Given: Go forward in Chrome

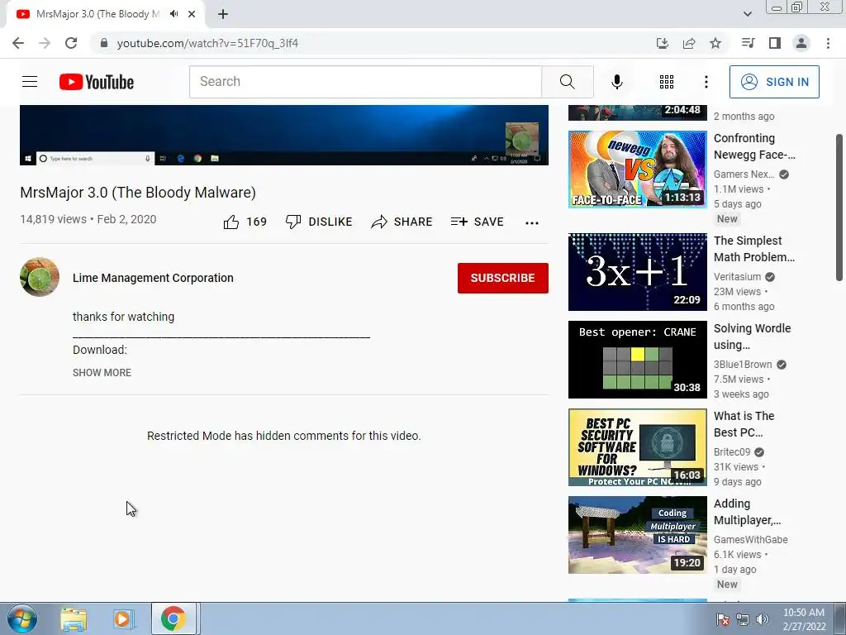Looking at the screenshot, I should (x=45, y=43).
